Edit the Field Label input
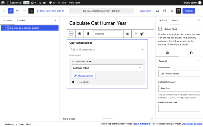203x127 pixels. point(179,73)
